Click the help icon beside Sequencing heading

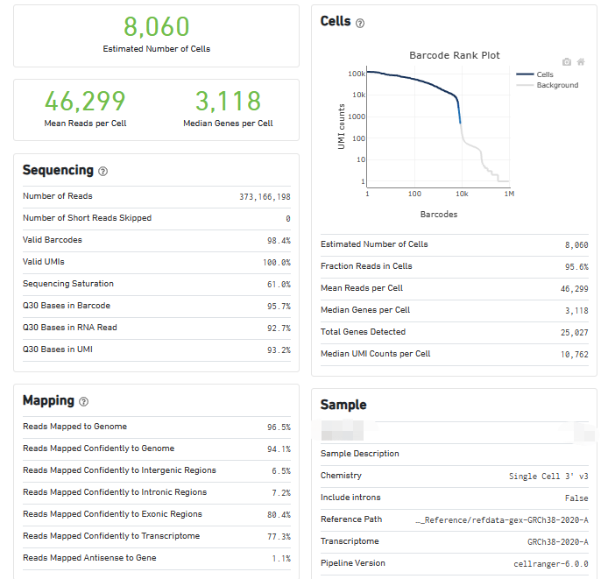103,172
